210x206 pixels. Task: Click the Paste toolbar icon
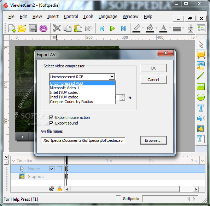click(x=78, y=28)
